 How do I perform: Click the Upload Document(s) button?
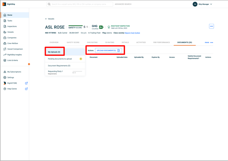point(108,51)
